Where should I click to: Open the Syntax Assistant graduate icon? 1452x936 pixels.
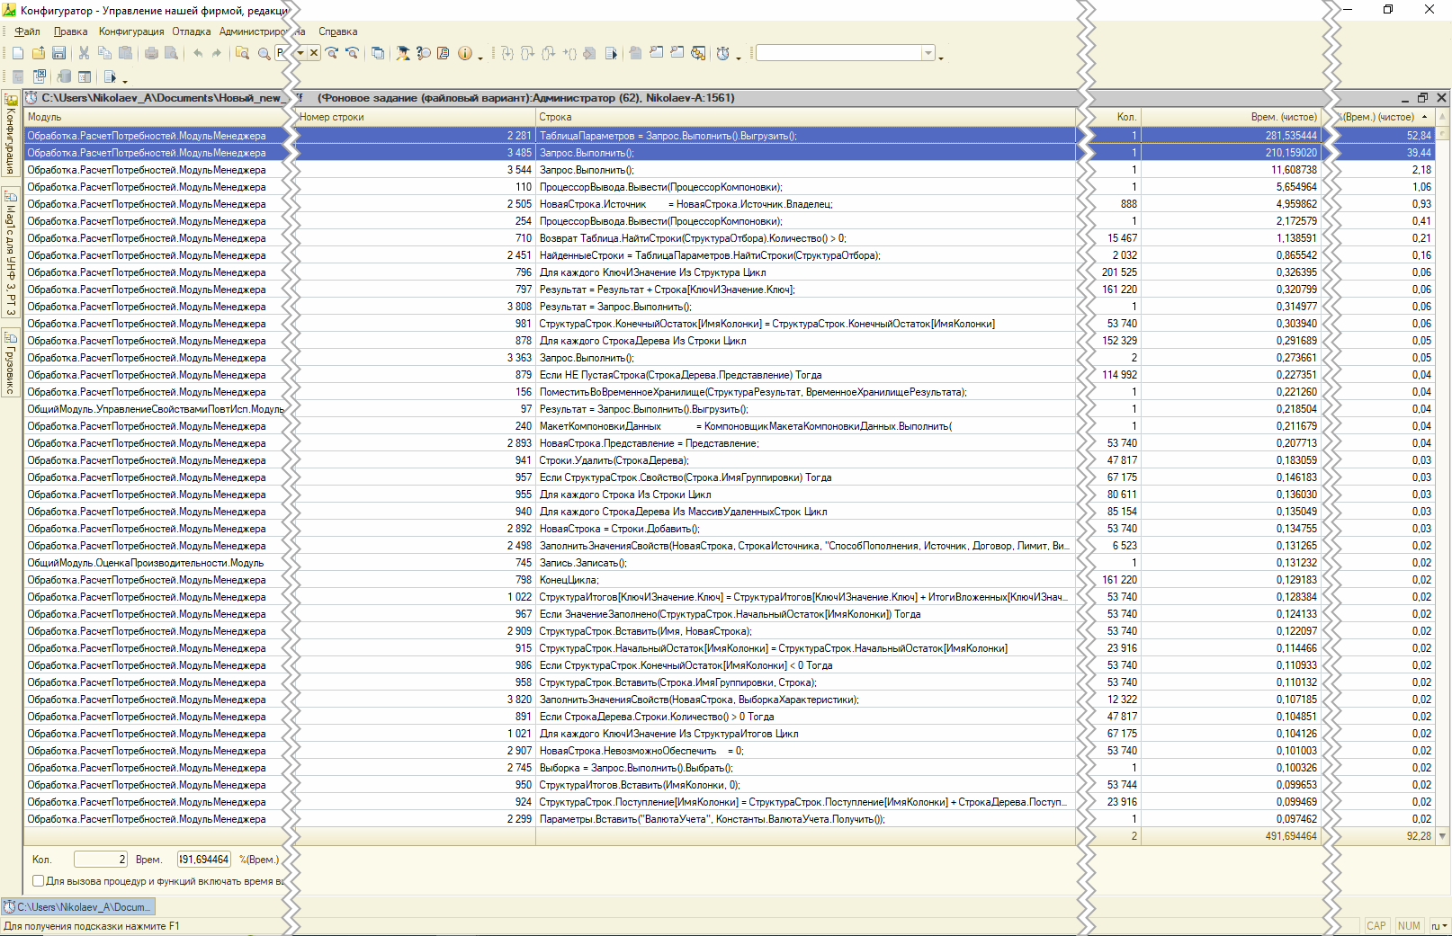402,54
